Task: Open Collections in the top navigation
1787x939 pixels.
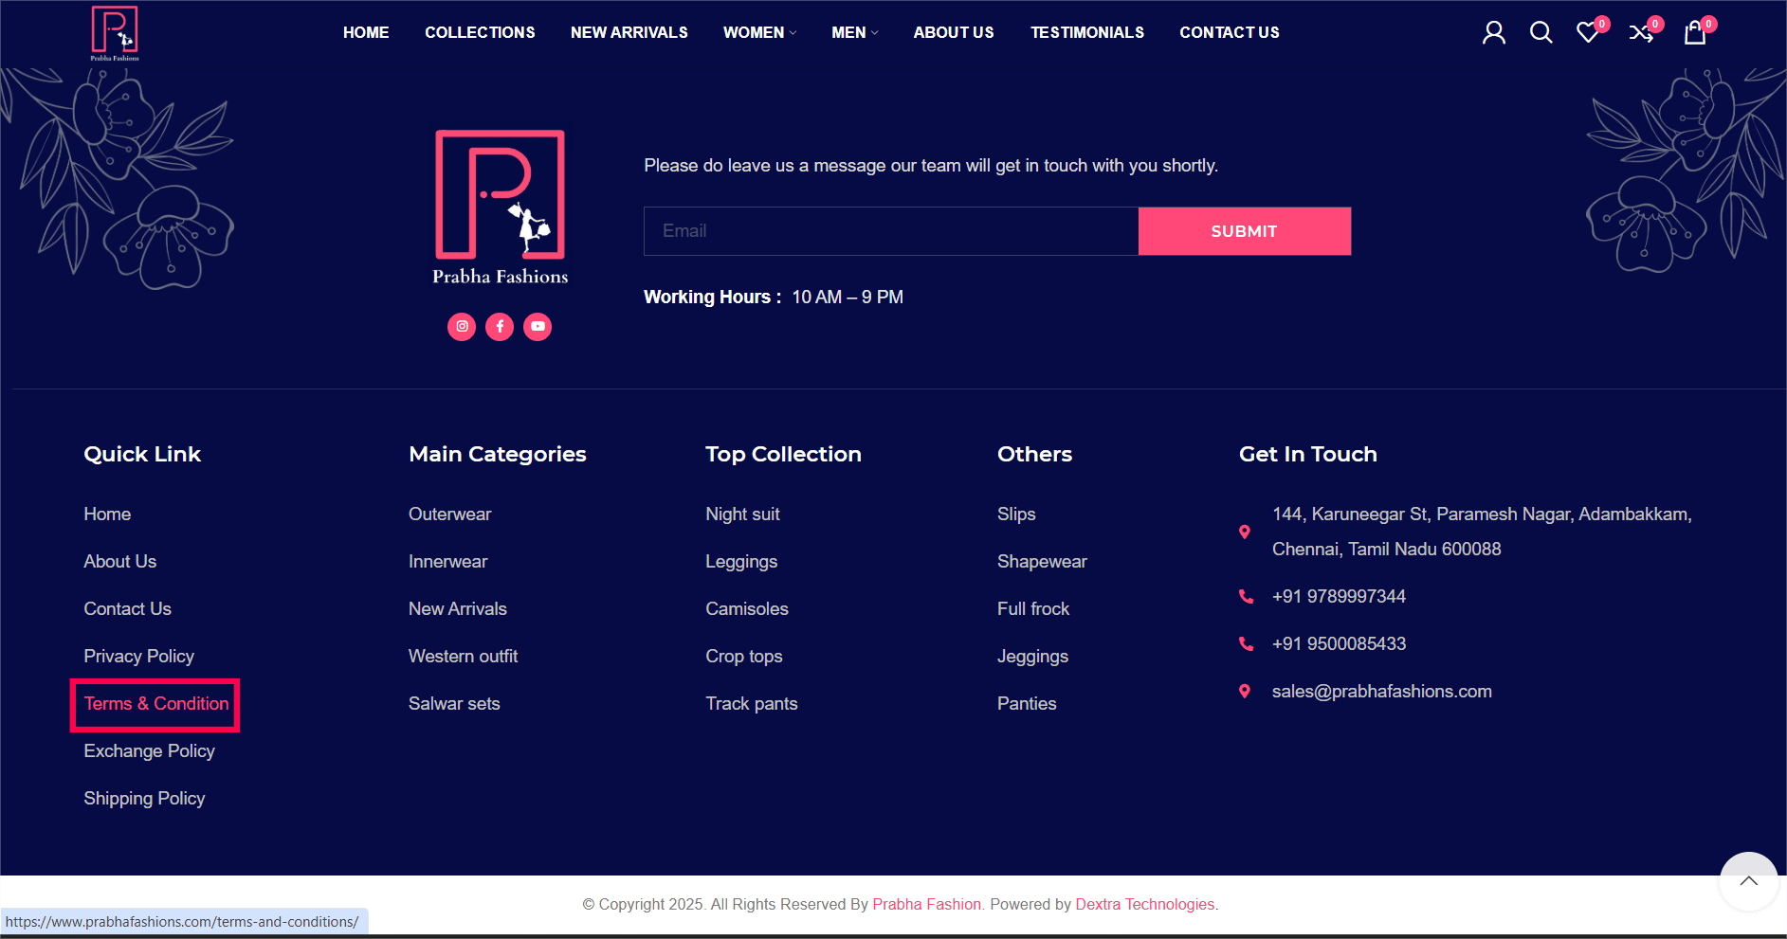Action: pos(480,33)
